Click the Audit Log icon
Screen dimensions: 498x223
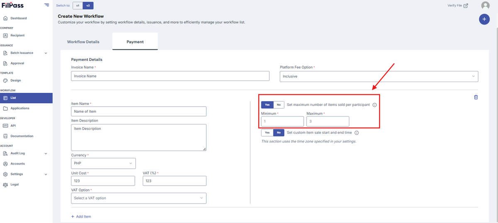pos(5,153)
